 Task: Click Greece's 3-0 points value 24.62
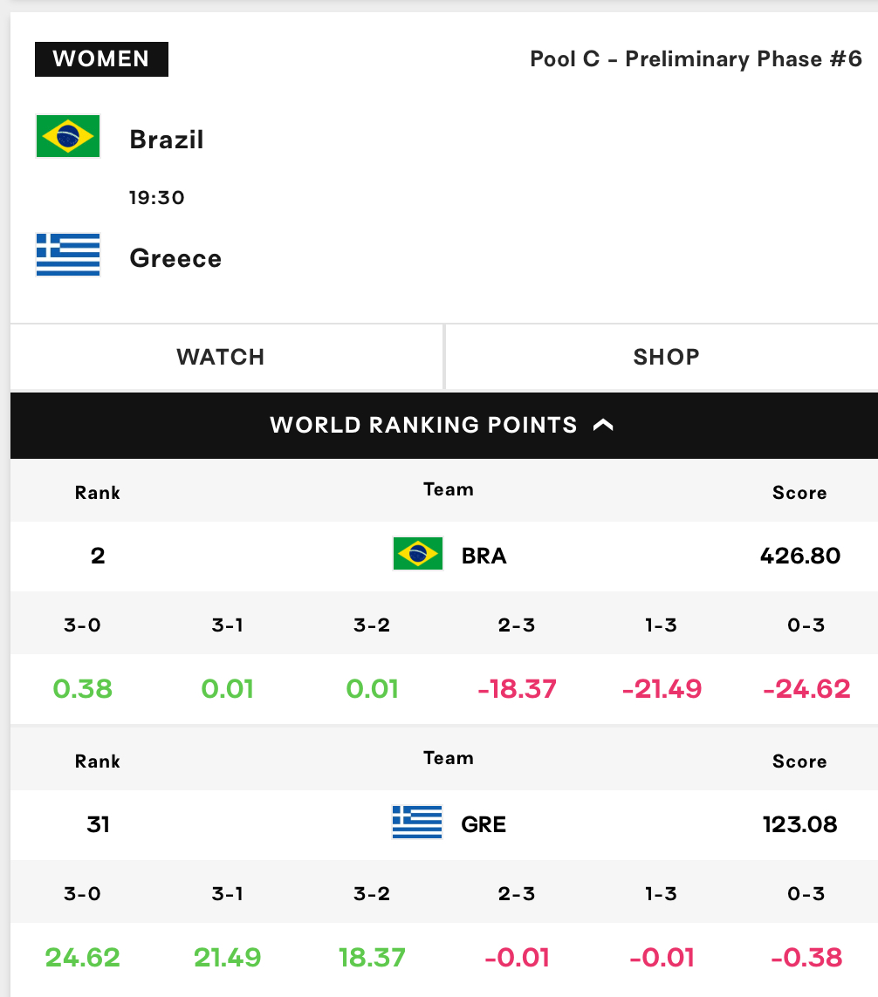tap(83, 958)
